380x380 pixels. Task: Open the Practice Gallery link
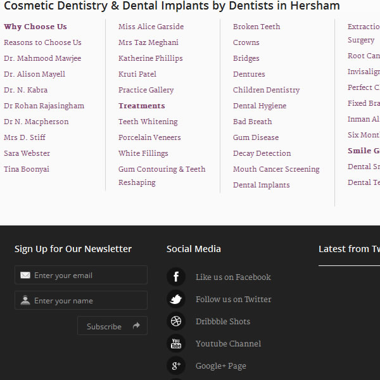146,90
